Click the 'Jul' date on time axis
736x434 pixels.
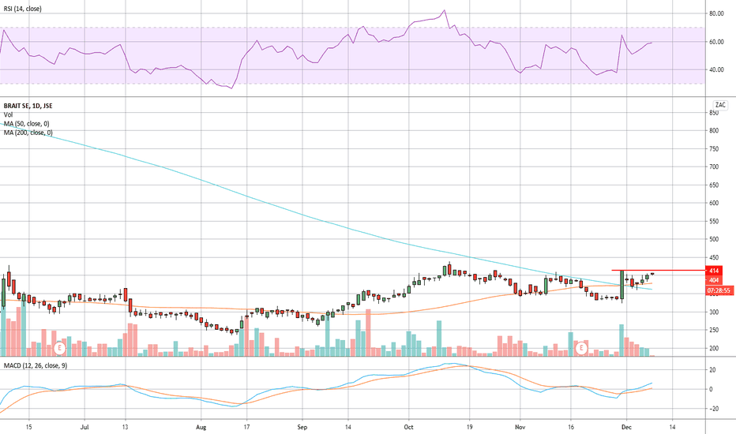pyautogui.click(x=84, y=428)
